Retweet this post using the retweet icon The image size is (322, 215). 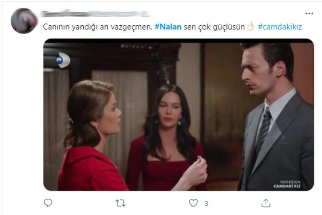pyautogui.click(x=120, y=203)
